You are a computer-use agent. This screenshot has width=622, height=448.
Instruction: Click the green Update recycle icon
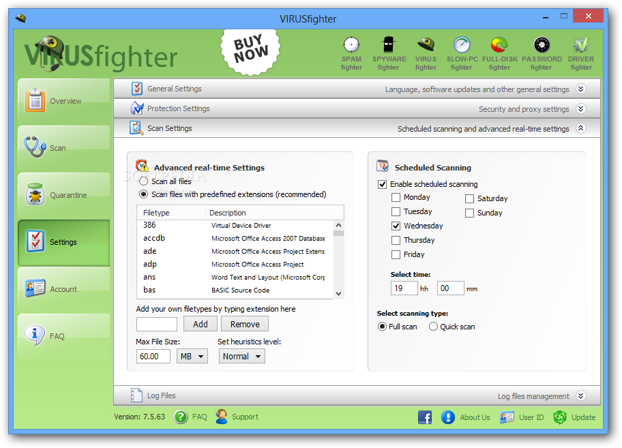[x=560, y=417]
